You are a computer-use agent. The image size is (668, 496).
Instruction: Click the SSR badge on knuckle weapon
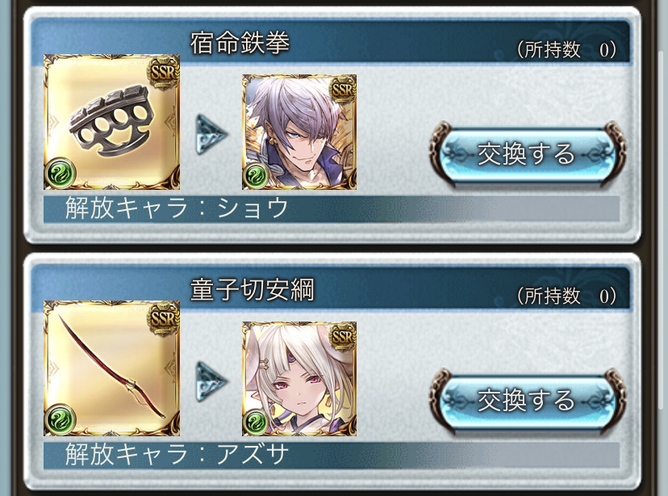coord(163,72)
